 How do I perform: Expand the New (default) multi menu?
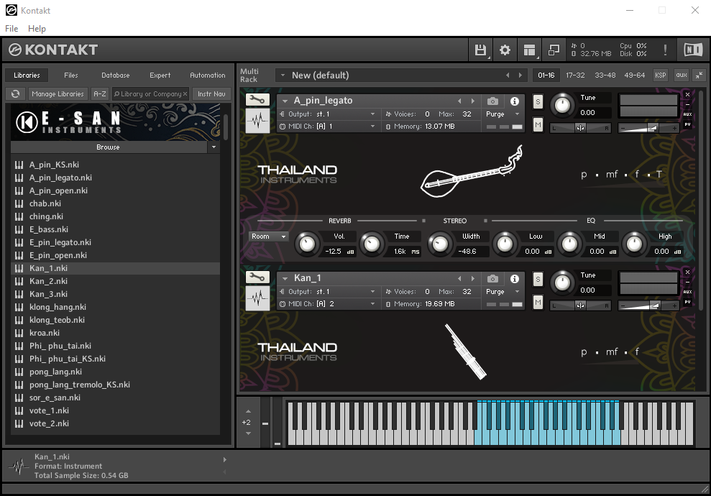pyautogui.click(x=283, y=75)
